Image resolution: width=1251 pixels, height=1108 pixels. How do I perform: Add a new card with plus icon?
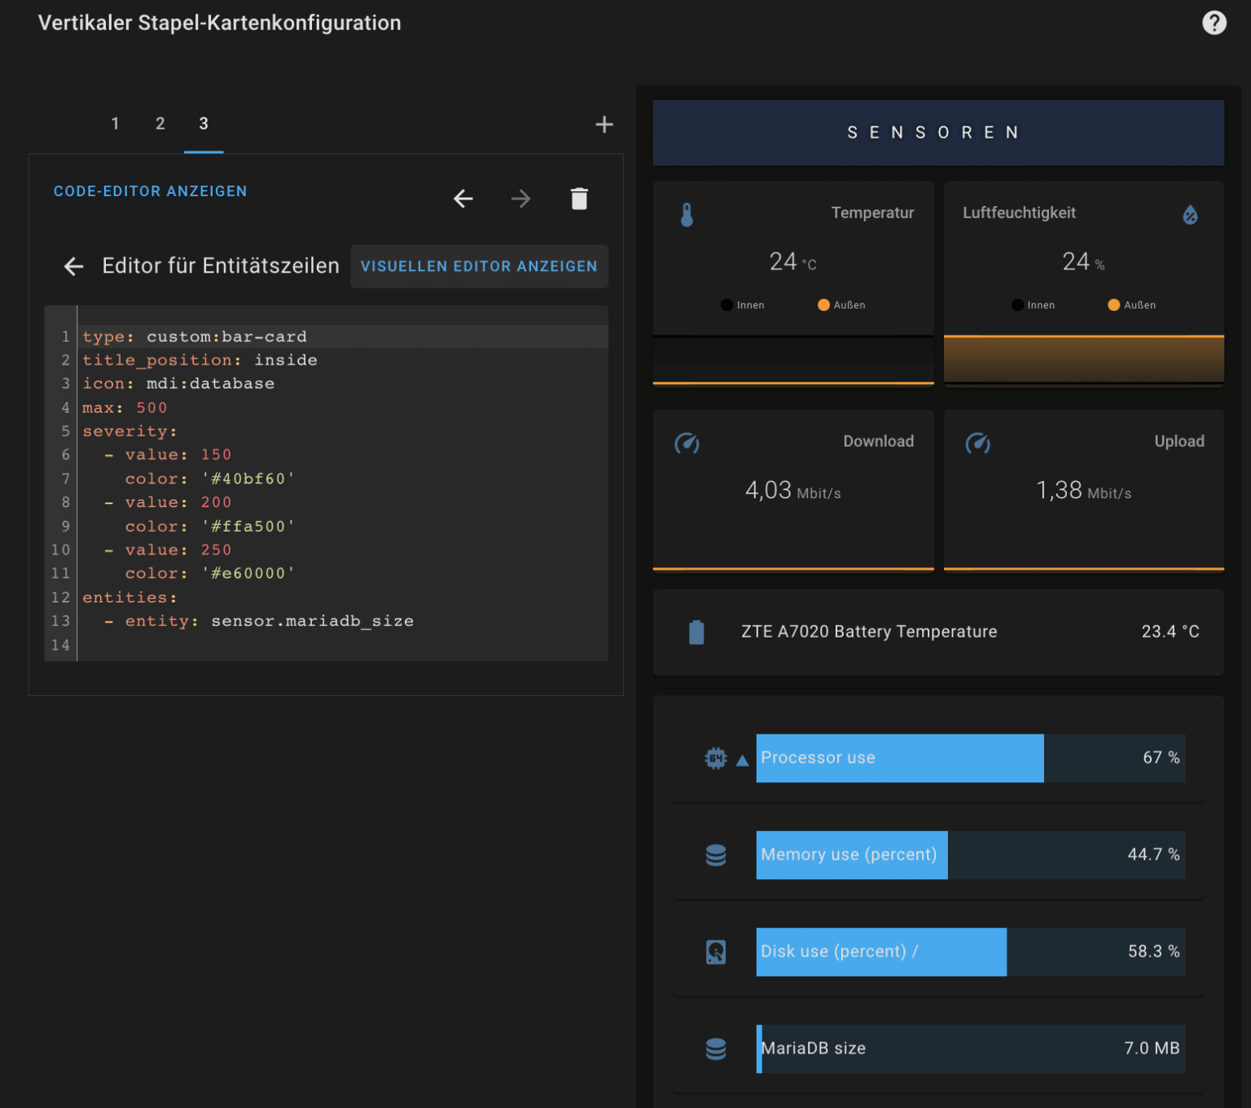(x=604, y=125)
